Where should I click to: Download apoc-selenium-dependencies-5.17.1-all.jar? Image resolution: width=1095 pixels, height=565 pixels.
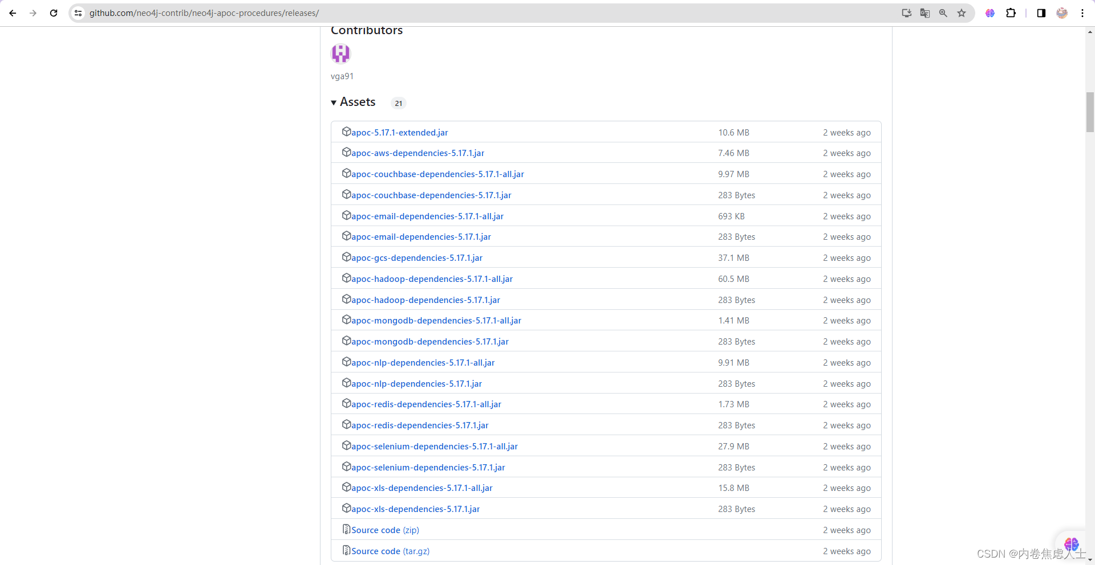[x=435, y=447]
